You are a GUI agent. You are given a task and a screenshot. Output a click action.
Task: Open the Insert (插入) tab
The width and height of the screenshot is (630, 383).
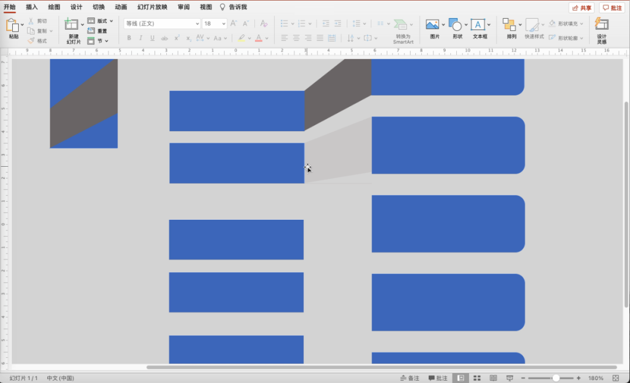click(32, 7)
